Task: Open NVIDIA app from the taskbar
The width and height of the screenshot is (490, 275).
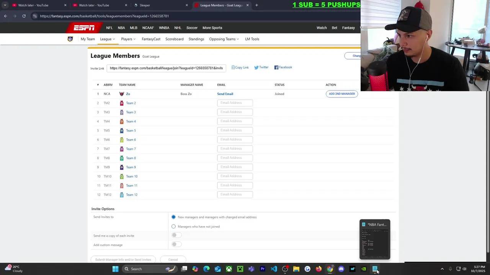Action: click(x=364, y=269)
